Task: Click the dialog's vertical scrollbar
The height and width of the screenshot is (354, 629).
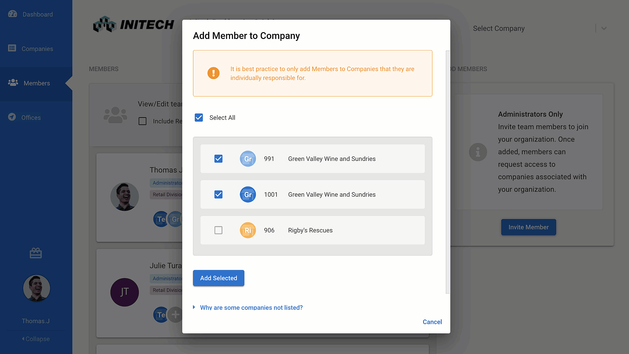Action: click(448, 172)
